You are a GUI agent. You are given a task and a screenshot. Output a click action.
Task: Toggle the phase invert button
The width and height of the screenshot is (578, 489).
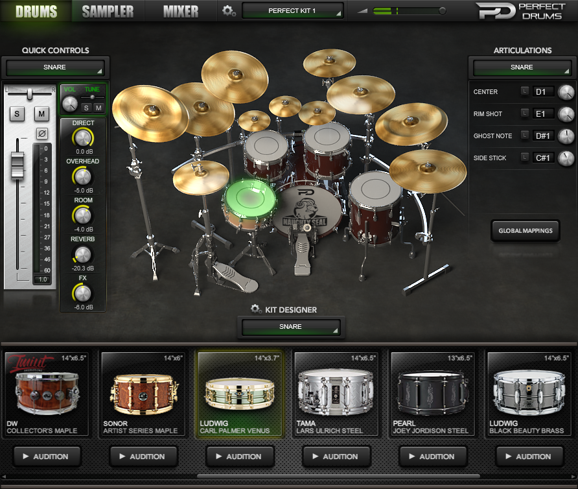pos(42,134)
